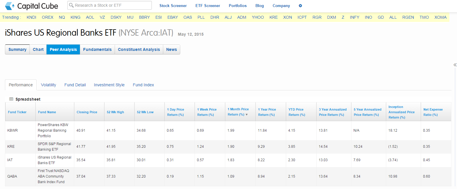Click the 0.60 net expense ratio value
The width and height of the screenshot is (457, 189).
[427, 176]
